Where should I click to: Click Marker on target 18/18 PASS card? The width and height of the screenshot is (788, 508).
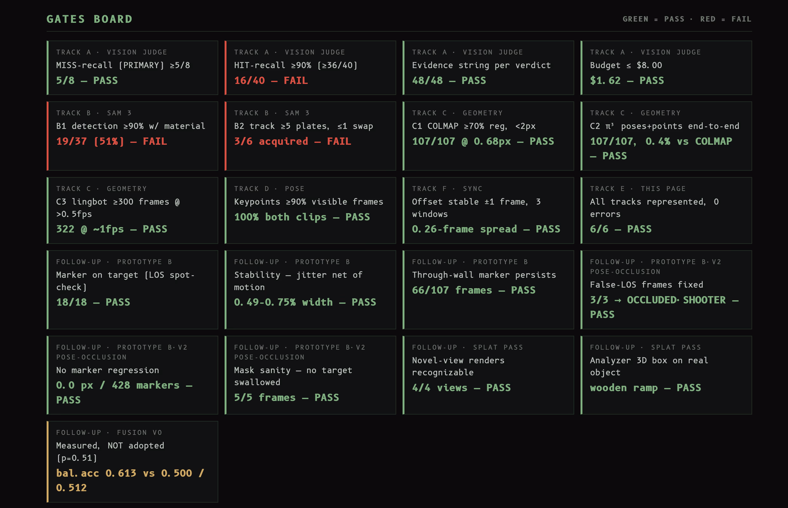coord(132,289)
